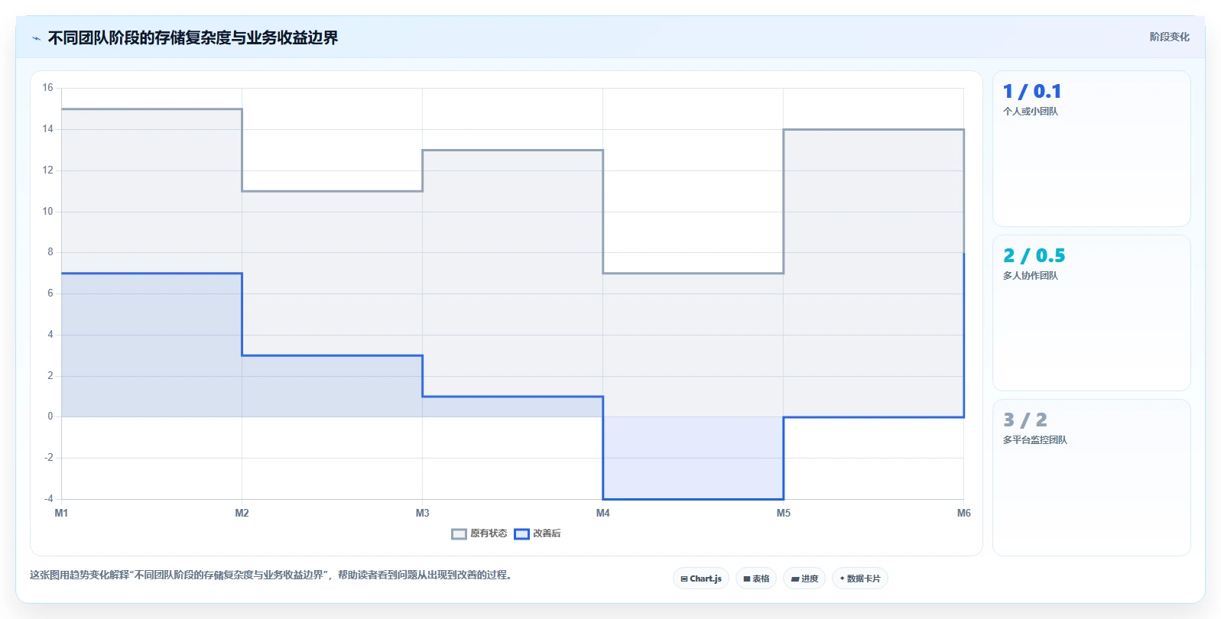Click the M2 axis label
This screenshot has height=619, width=1221.
pyautogui.click(x=242, y=514)
